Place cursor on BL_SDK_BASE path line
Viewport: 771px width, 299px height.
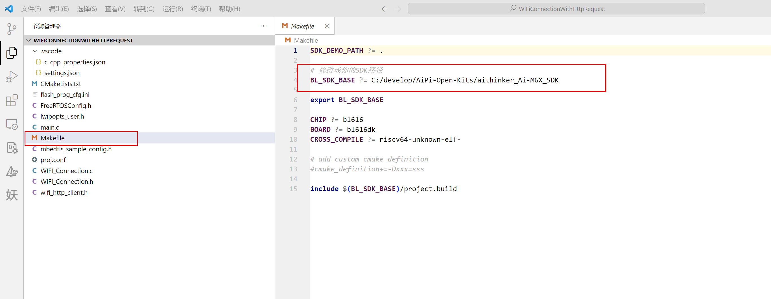pos(434,80)
